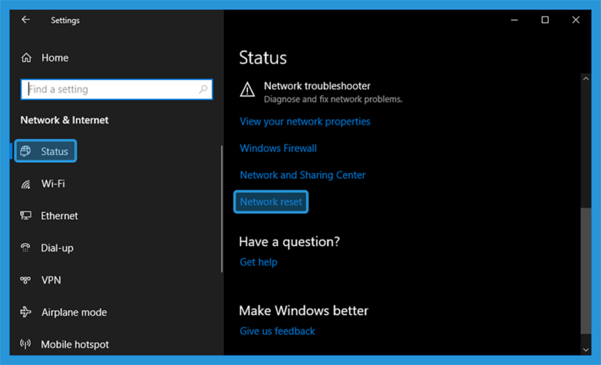Open View your network properties
The height and width of the screenshot is (365, 601).
point(305,121)
